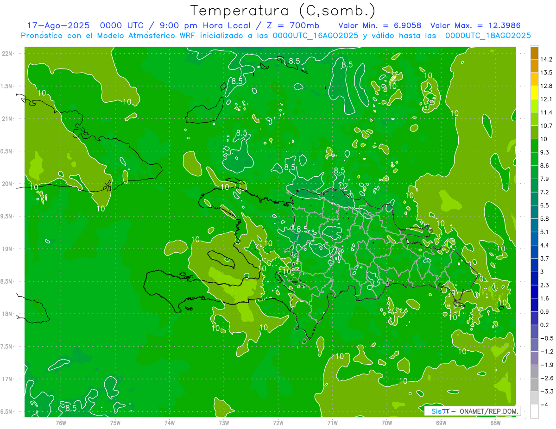Pick the orange legend swatch between 14.2 and 13.5

534,66
